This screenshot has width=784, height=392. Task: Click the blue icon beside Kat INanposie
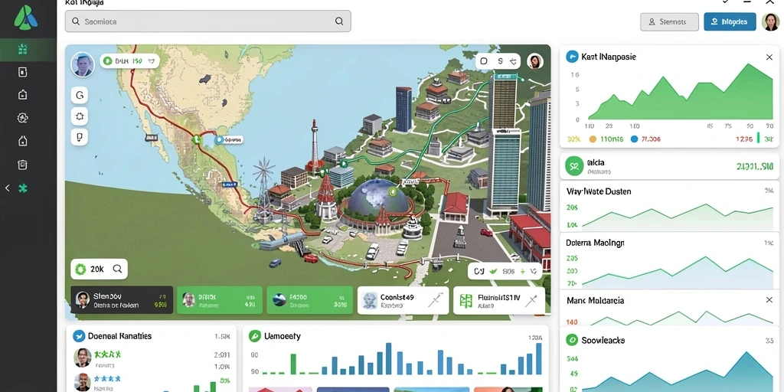pyautogui.click(x=571, y=57)
